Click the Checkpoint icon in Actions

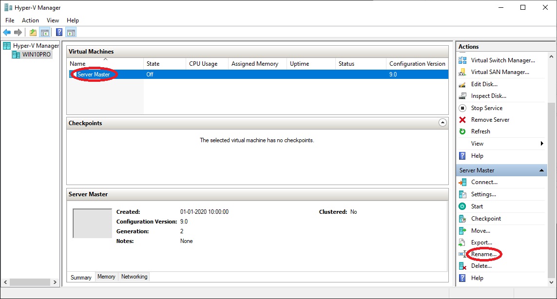tap(462, 219)
